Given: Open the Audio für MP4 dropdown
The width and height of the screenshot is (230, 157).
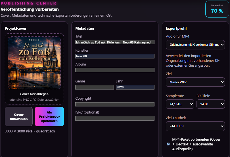Looking at the screenshot, I should pyautogui.click(x=195, y=45).
